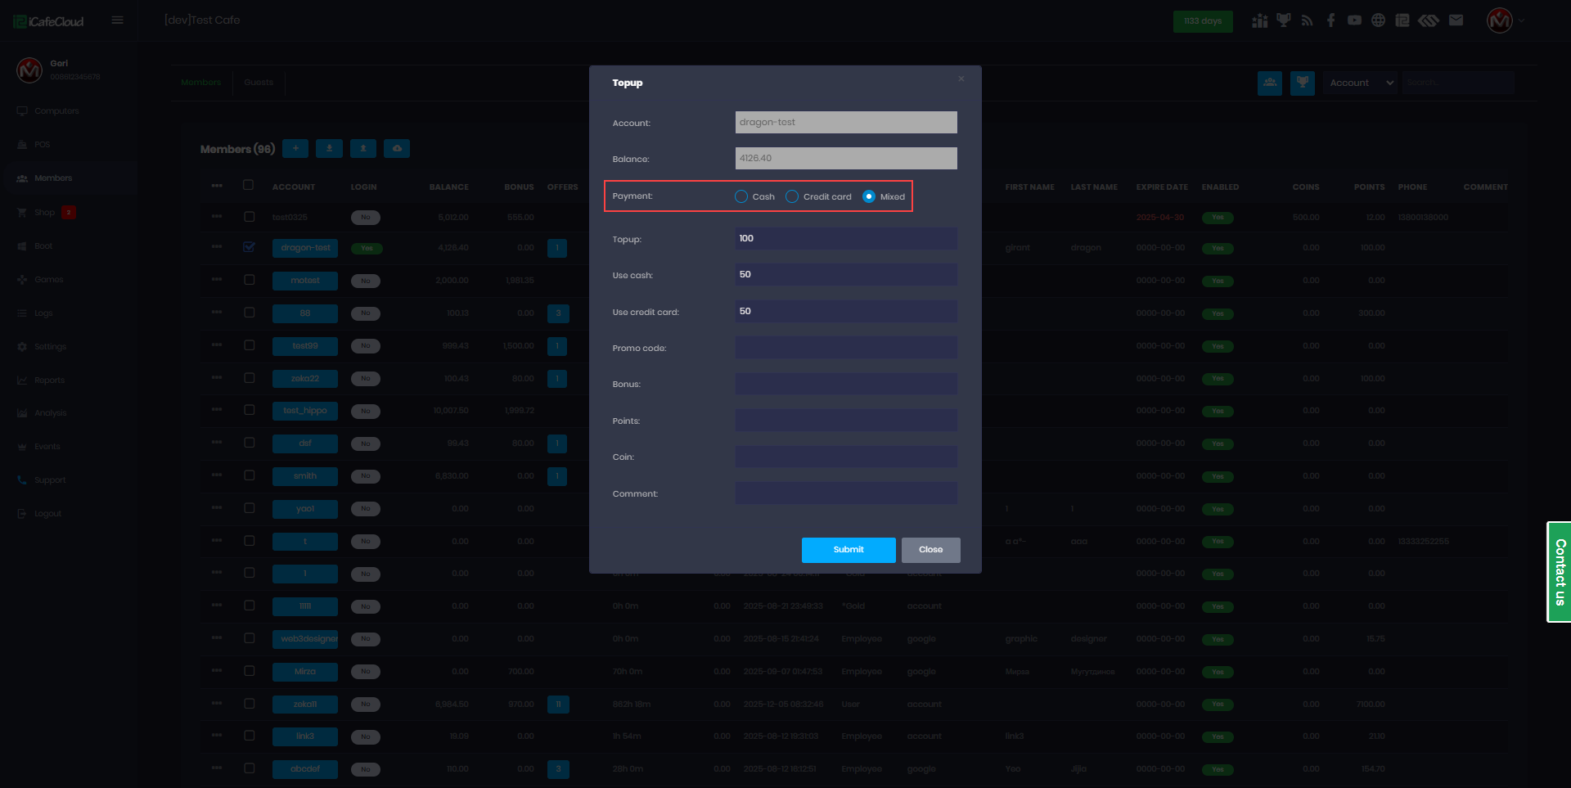Screen dimensions: 1571x788
Task: Open the YouTube icon link
Action: tap(1354, 20)
